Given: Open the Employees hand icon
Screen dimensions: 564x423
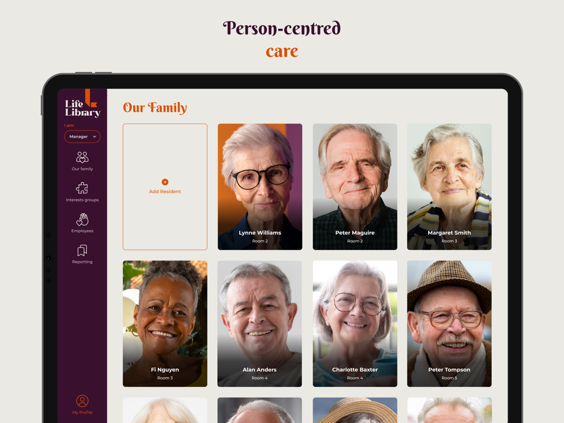Looking at the screenshot, I should coord(82,219).
